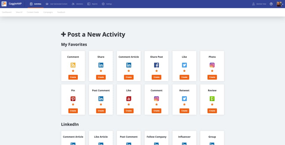
Task: Go to User-Generated Content tab
Action: [56, 4]
